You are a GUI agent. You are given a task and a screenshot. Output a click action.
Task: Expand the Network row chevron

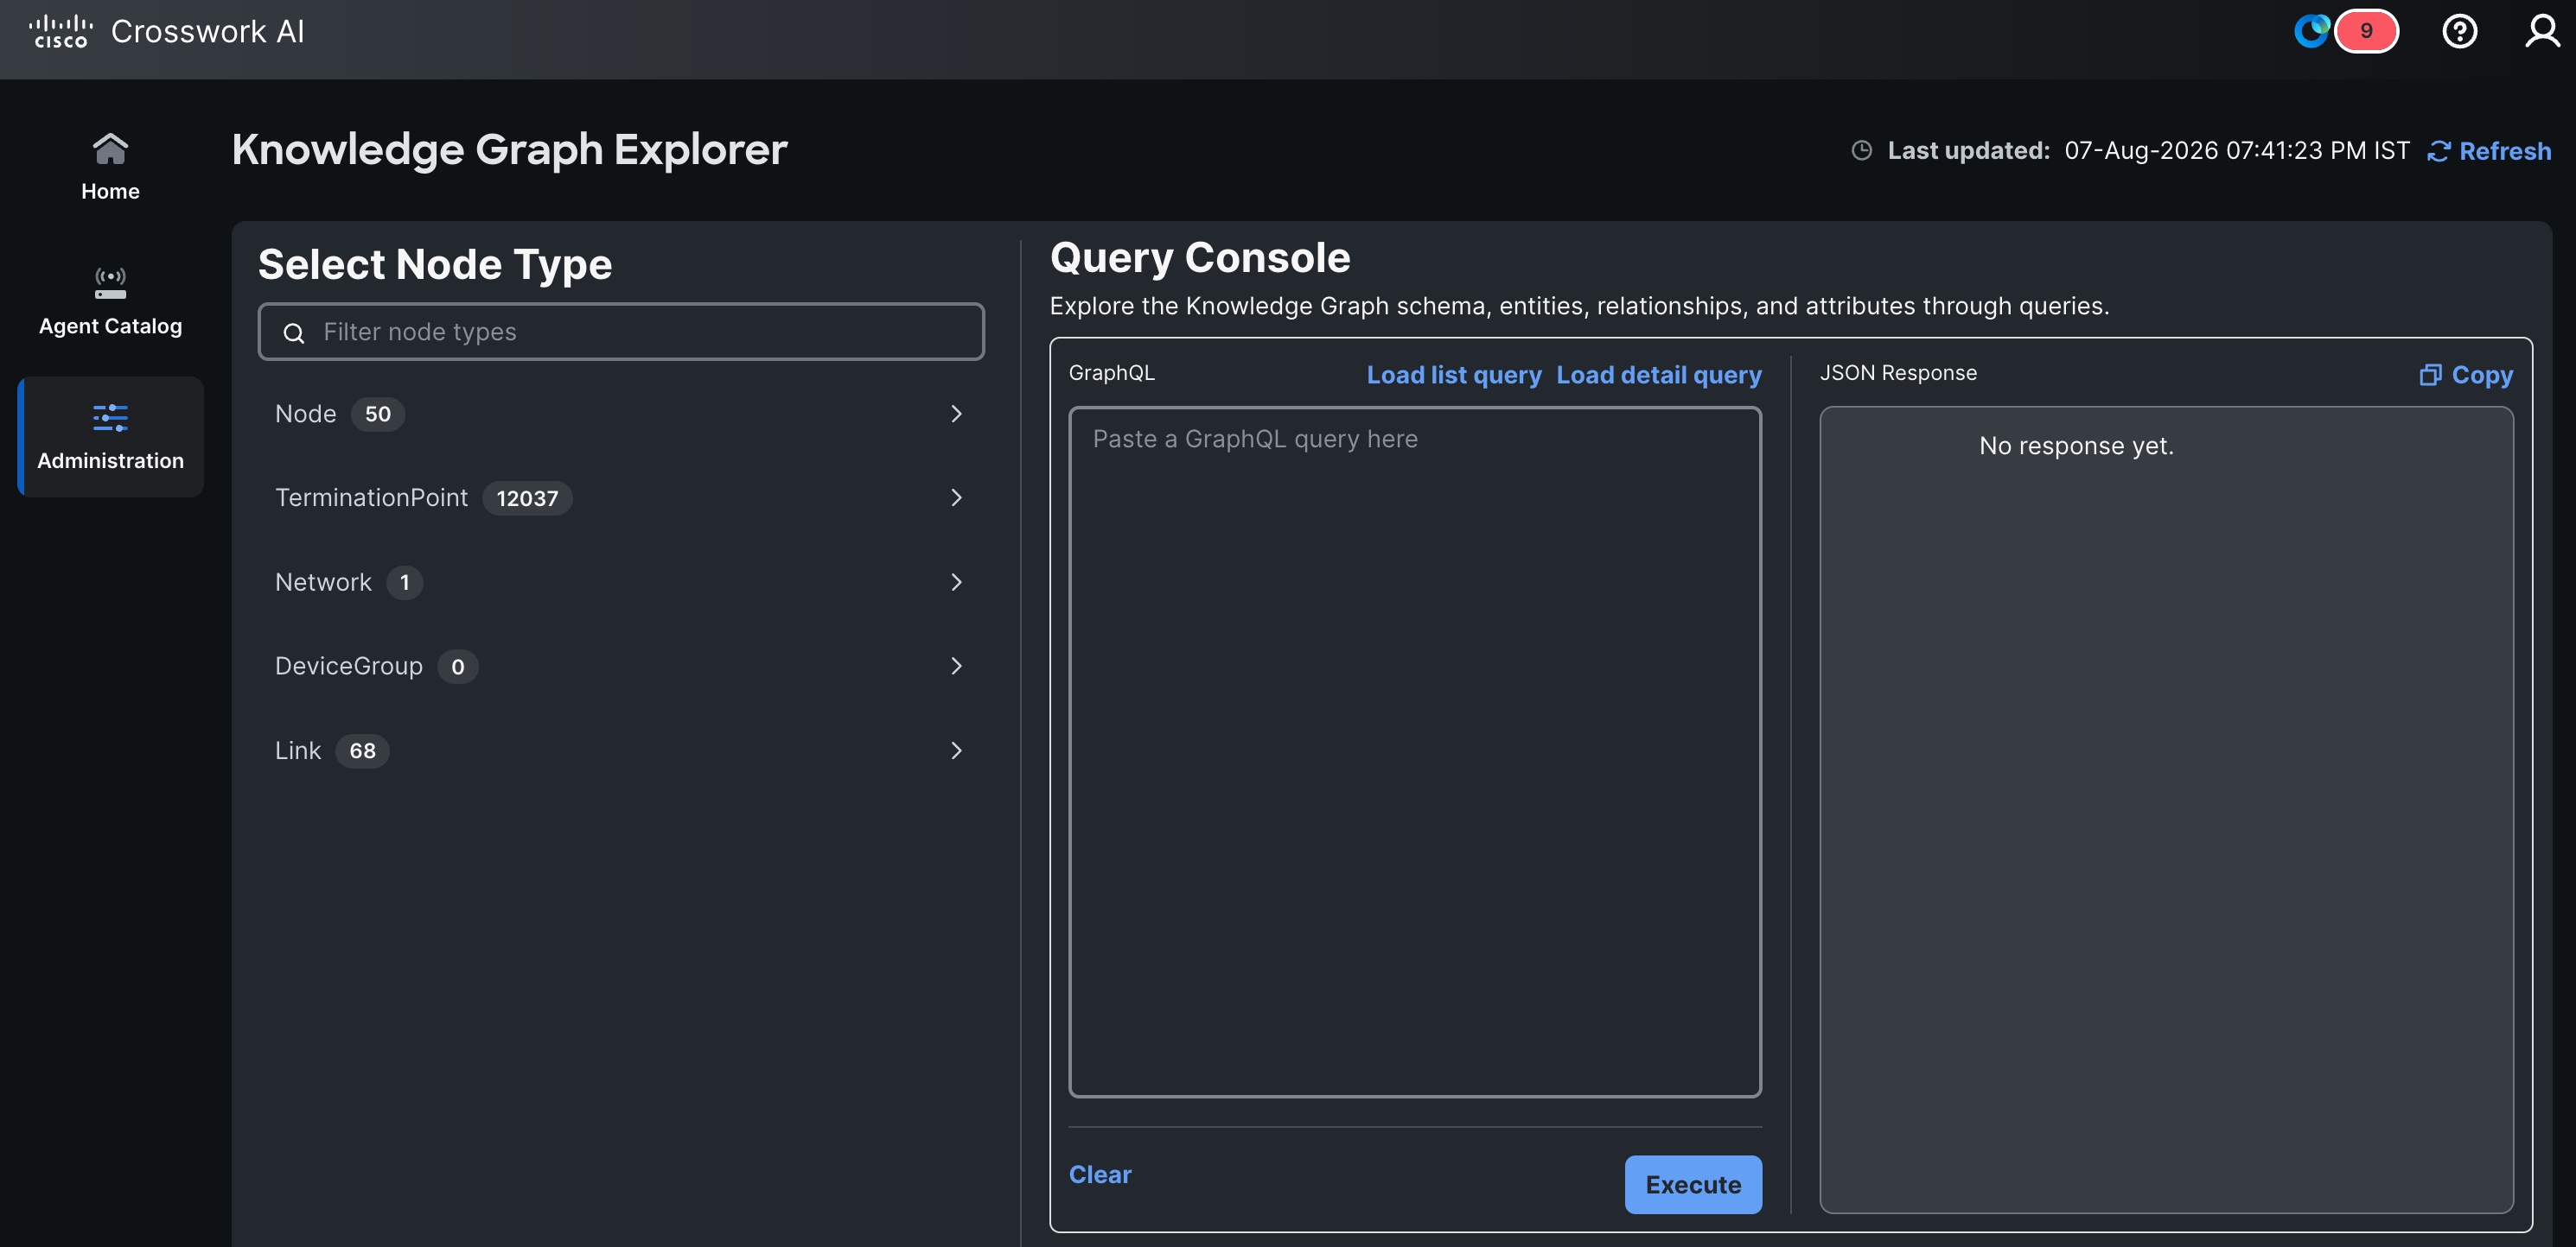tap(956, 583)
